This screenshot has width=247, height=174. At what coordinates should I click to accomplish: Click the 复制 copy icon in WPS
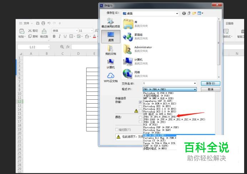pos(30,36)
